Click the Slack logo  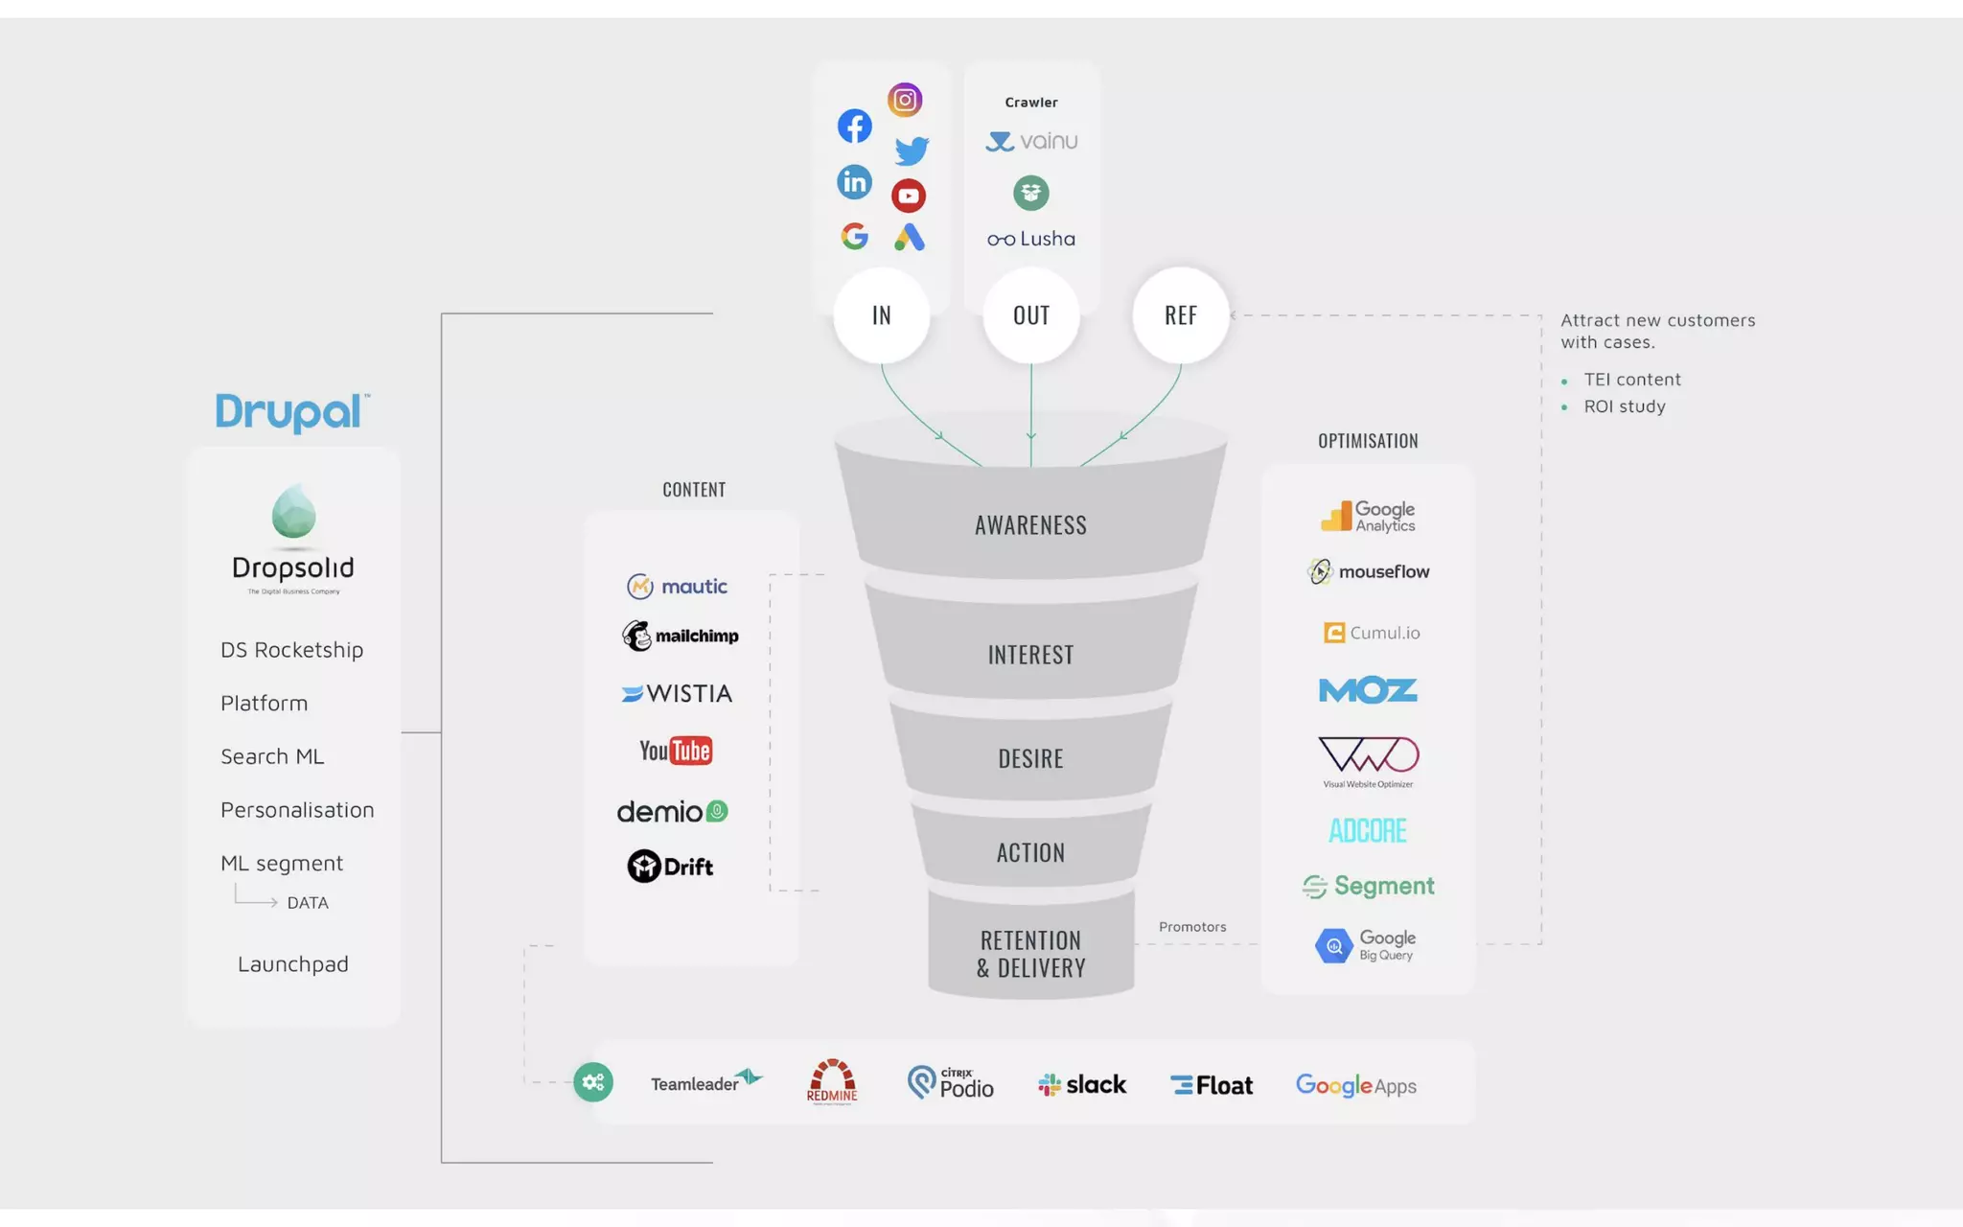1082,1084
